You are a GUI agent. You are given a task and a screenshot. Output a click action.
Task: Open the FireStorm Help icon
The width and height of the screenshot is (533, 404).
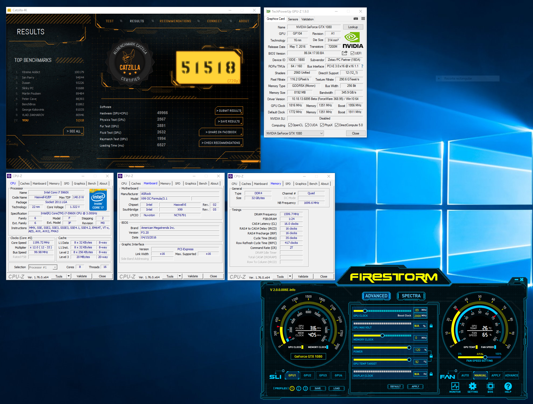point(508,387)
